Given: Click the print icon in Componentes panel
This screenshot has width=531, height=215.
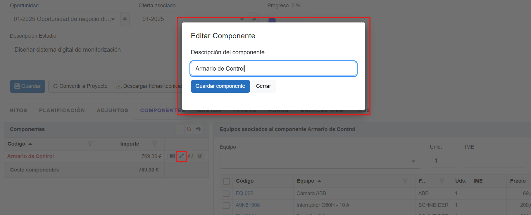Looking at the screenshot, I should (x=198, y=129).
